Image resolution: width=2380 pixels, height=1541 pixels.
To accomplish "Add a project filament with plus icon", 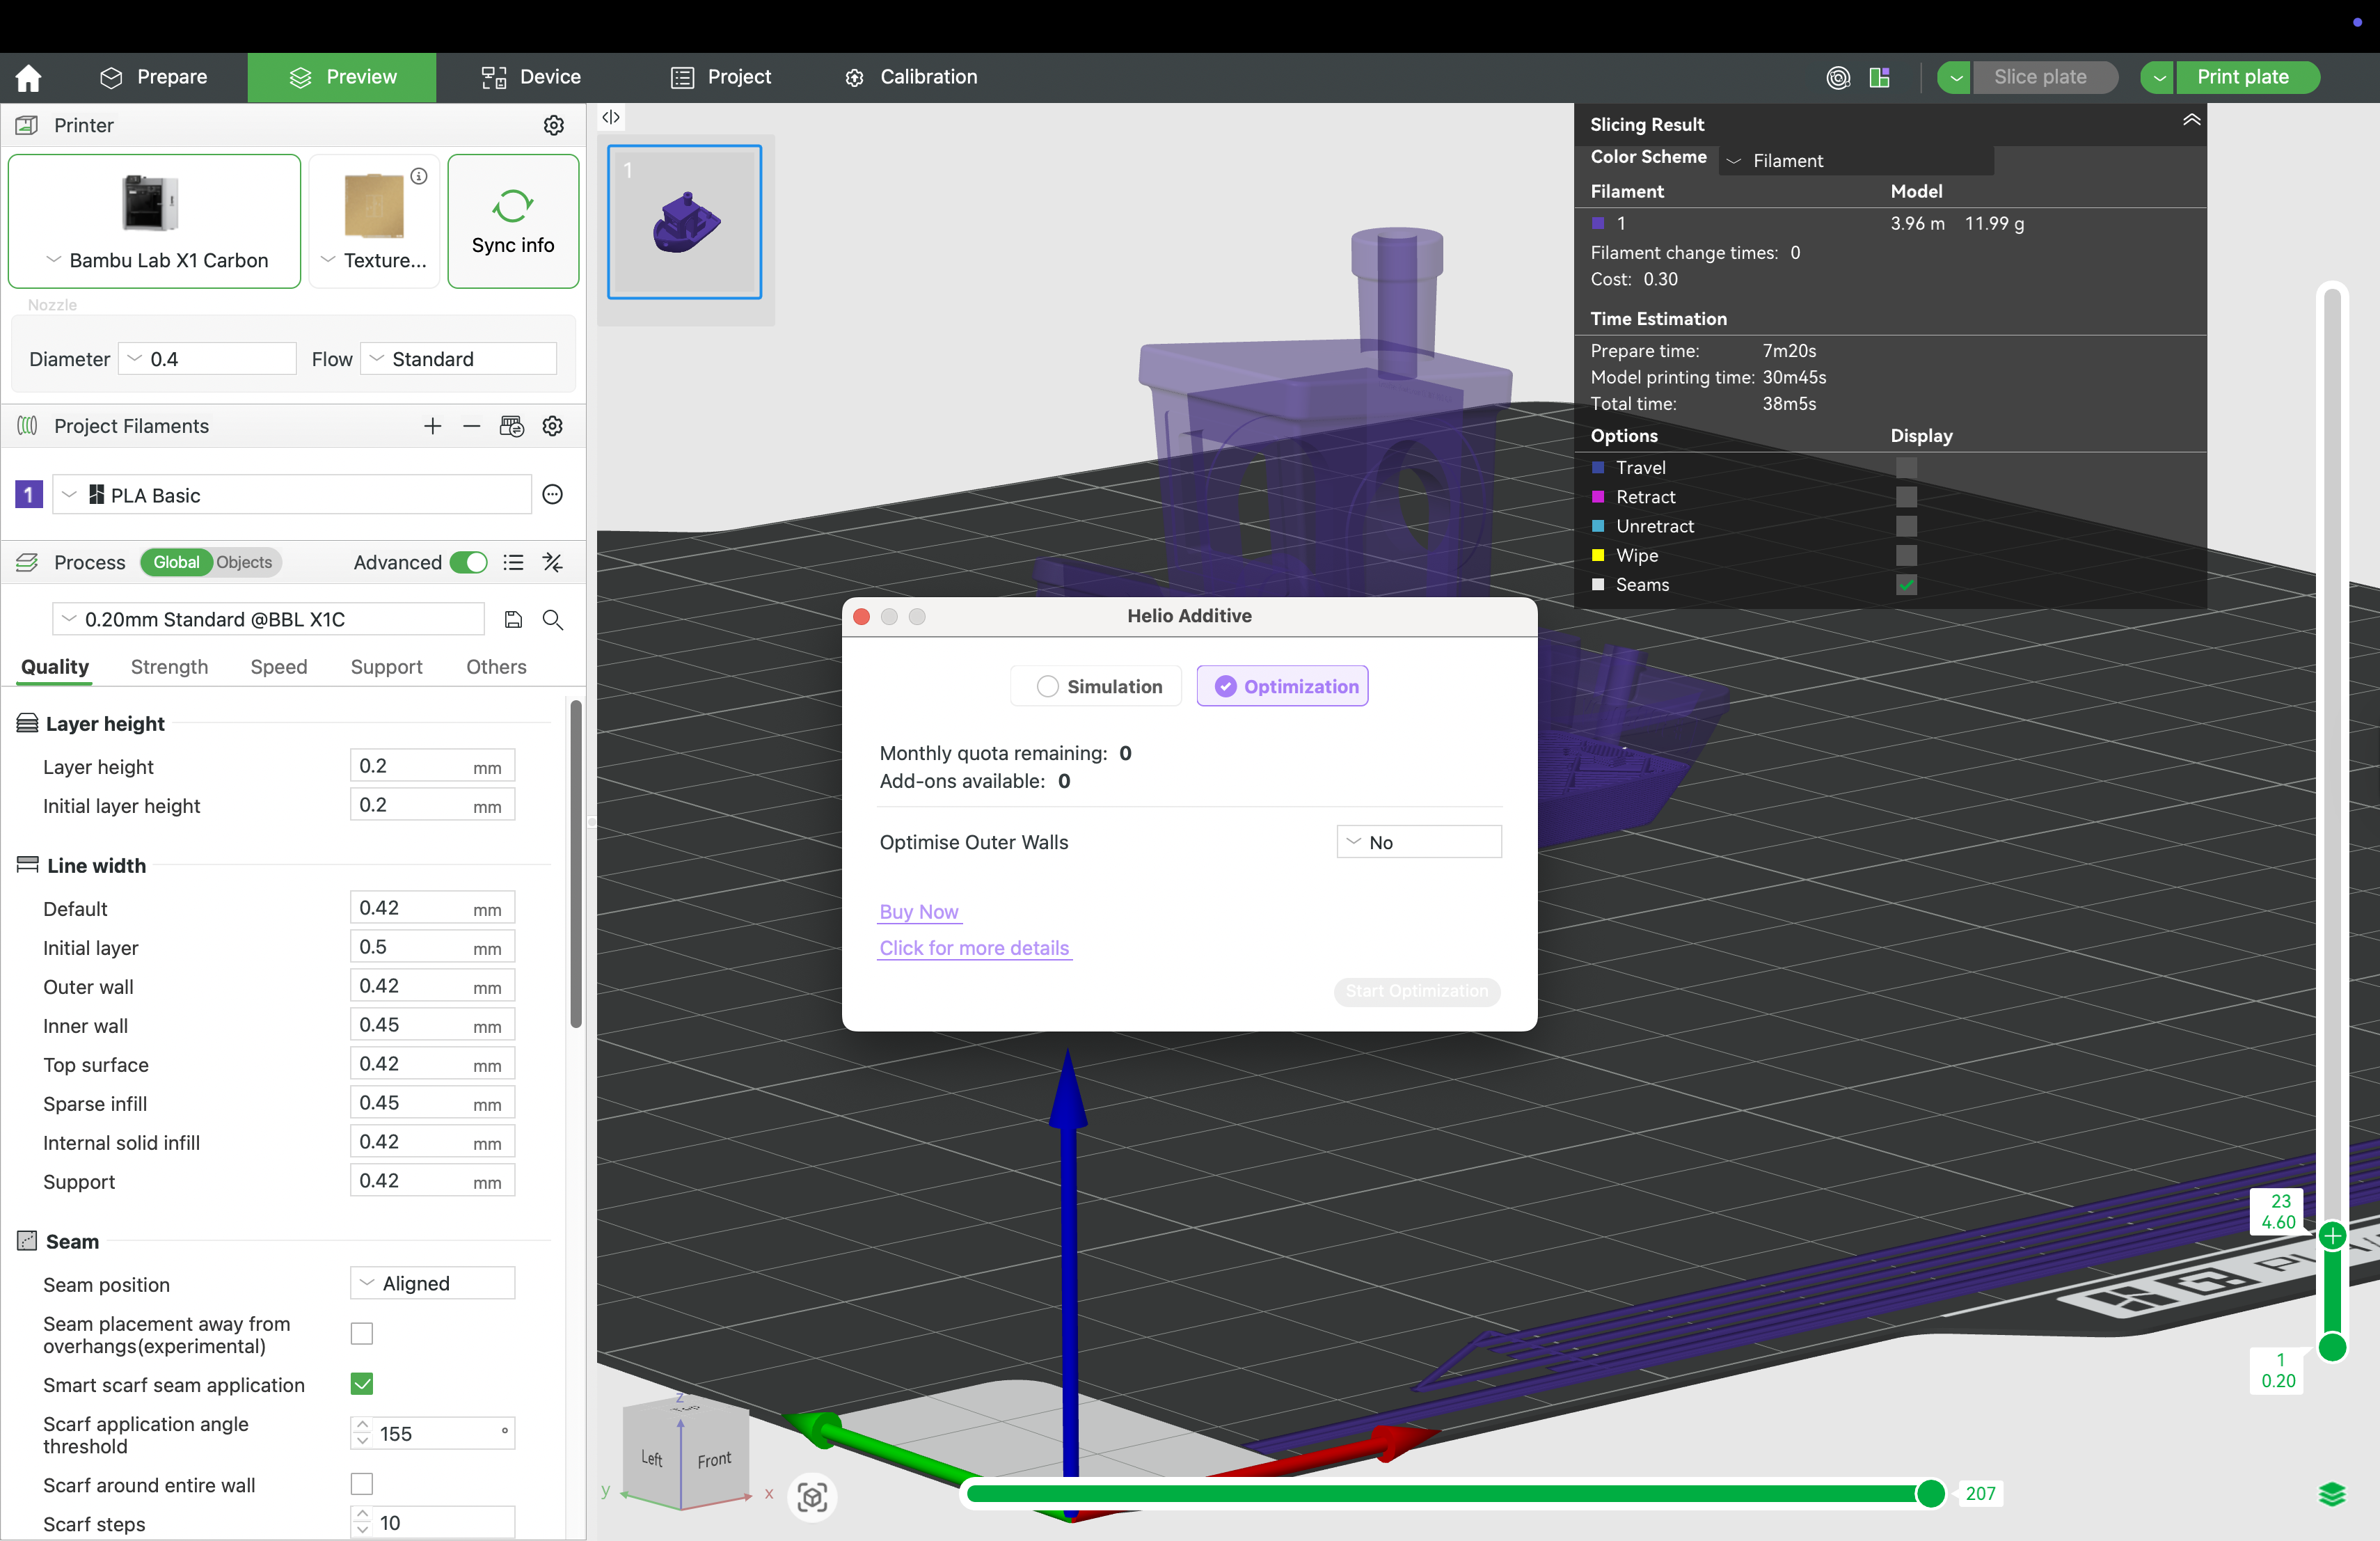I will [x=432, y=426].
